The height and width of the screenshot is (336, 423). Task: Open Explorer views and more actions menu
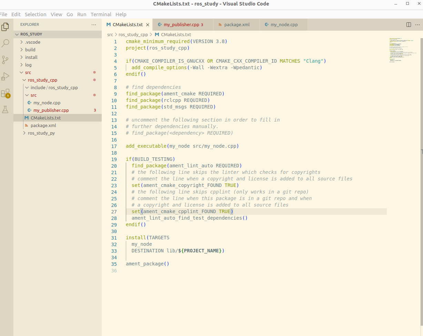pyautogui.click(x=94, y=25)
